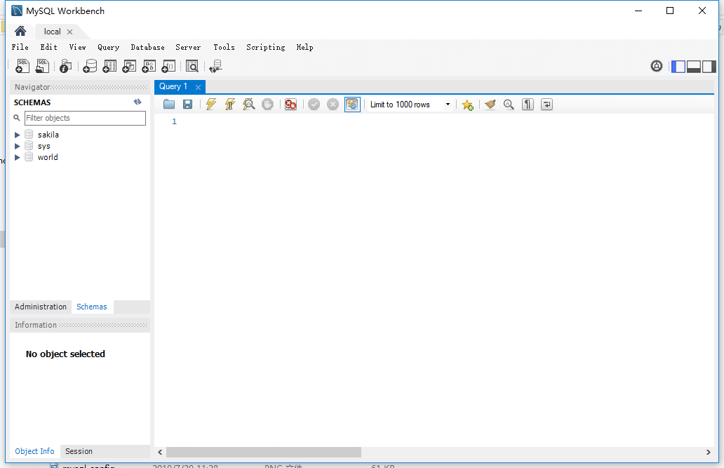
Task: Run EXPLAIN on the current statement
Action: pyautogui.click(x=249, y=105)
